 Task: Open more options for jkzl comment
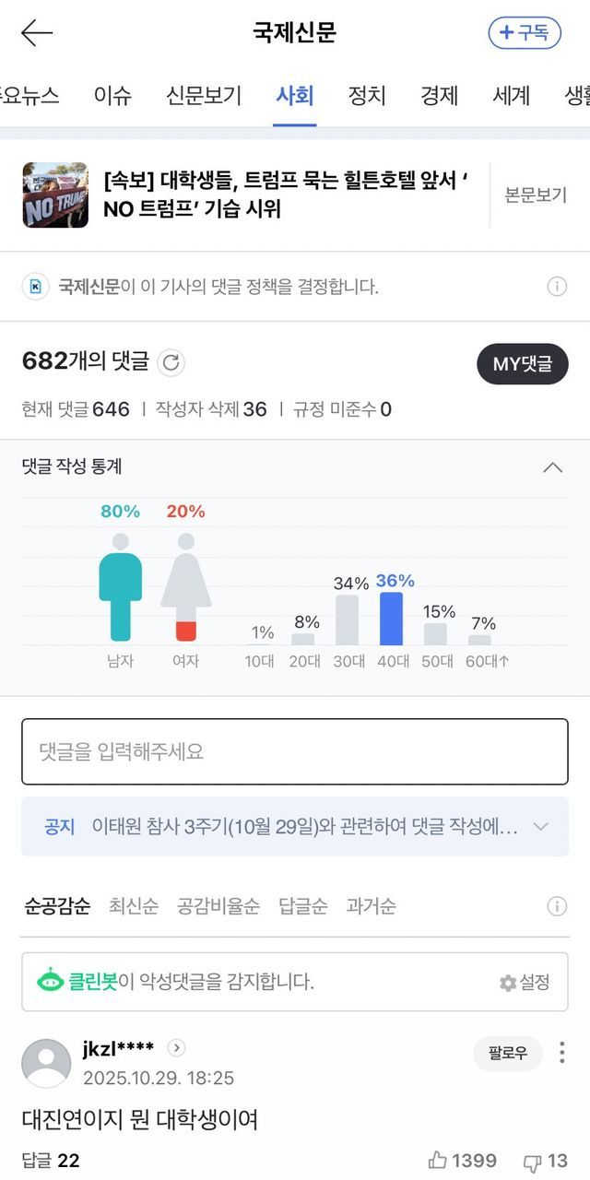coord(561,1053)
